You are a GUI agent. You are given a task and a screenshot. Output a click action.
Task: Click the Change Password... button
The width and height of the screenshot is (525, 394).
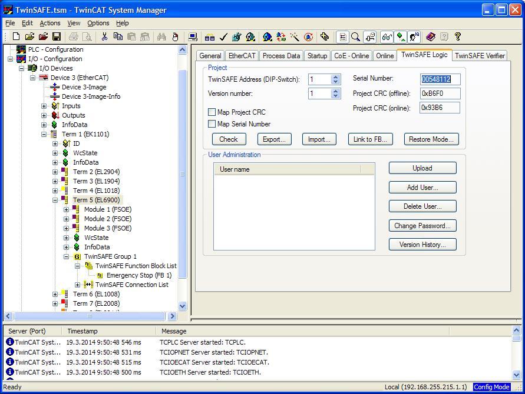click(422, 226)
